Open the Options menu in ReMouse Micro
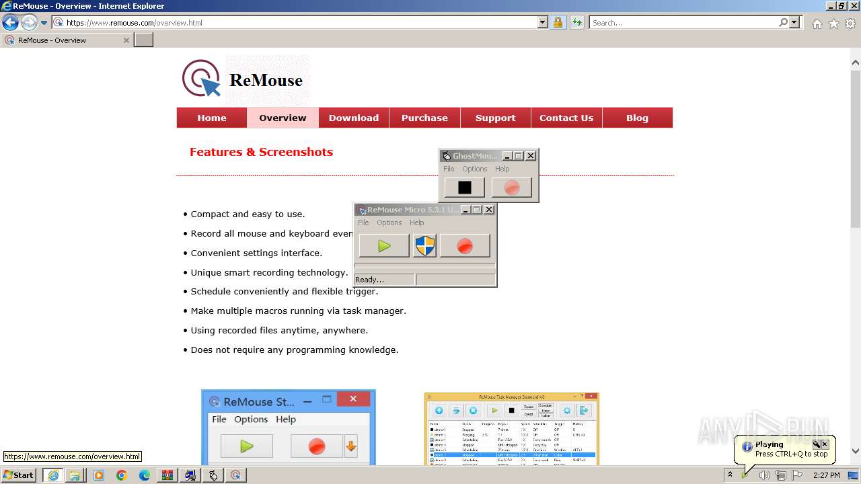 [389, 223]
